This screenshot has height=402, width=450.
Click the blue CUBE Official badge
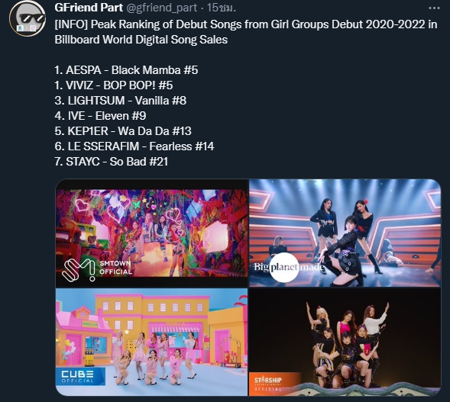tap(80, 376)
